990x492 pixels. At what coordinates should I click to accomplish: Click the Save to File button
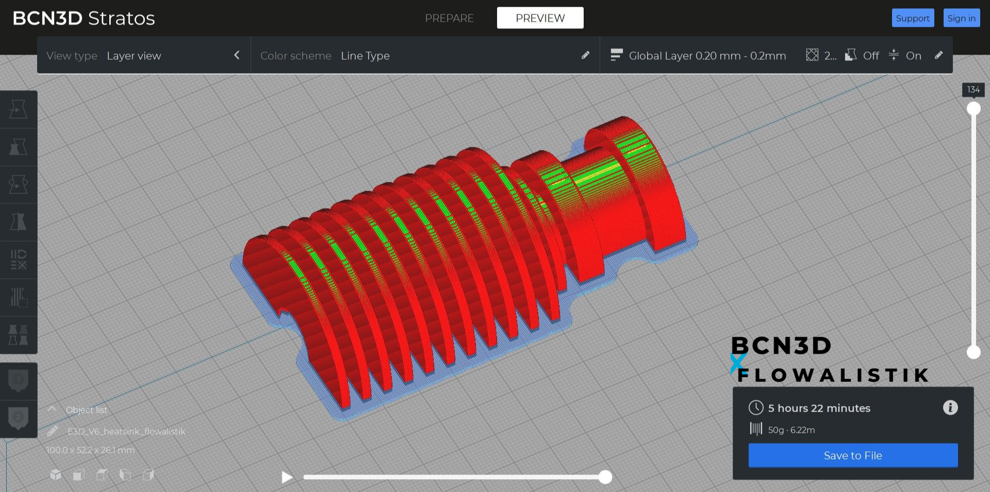[852, 455]
